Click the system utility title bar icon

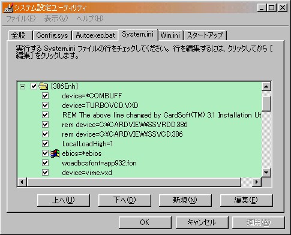(x=8, y=8)
